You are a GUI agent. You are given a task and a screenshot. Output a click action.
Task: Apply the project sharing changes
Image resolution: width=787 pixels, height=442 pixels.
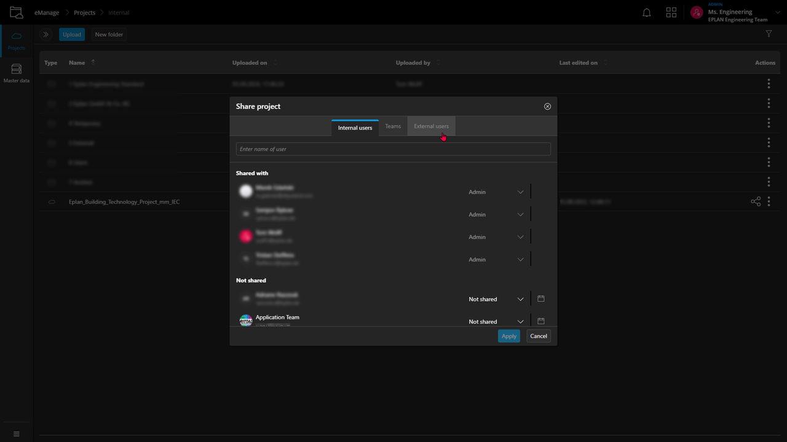coord(508,336)
